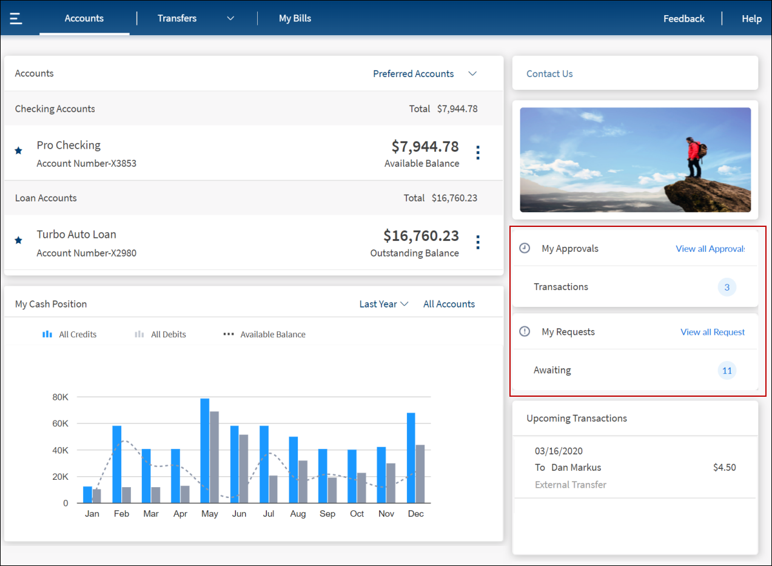The image size is (772, 566).
Task: Click the star icon beside Pro Checking
Action: click(x=18, y=150)
